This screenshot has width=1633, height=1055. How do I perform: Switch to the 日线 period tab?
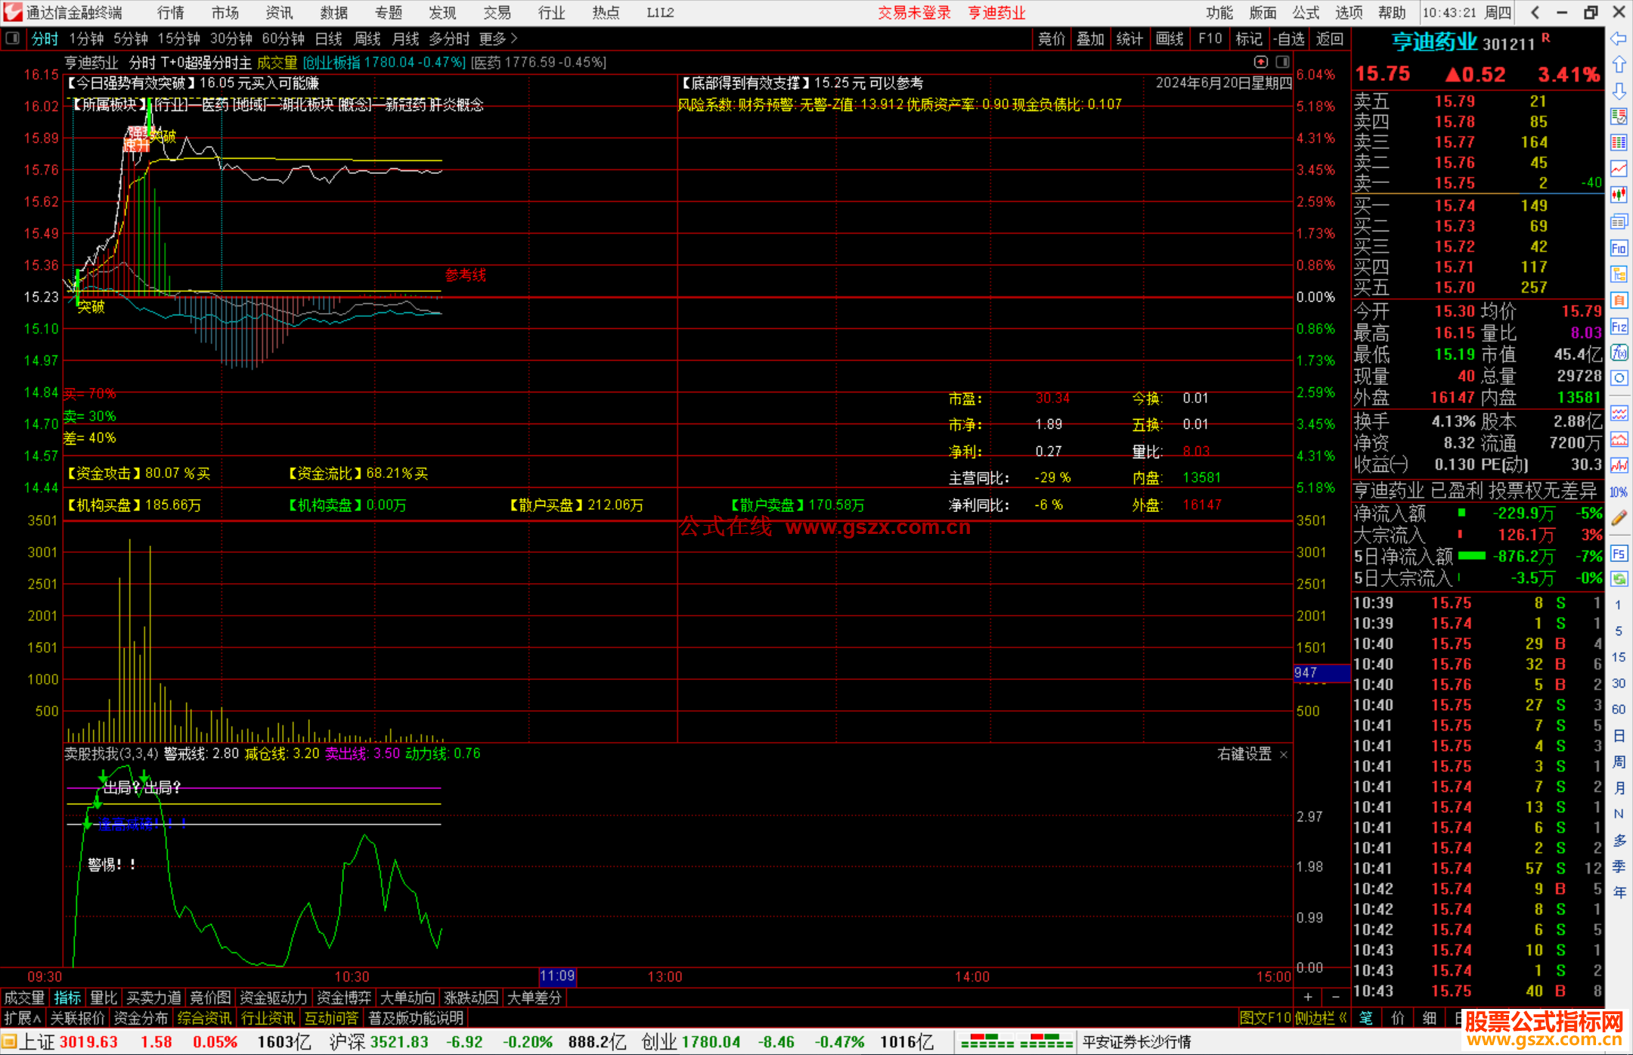[x=328, y=39]
